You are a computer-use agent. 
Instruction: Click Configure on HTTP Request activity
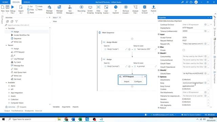tap(138, 81)
